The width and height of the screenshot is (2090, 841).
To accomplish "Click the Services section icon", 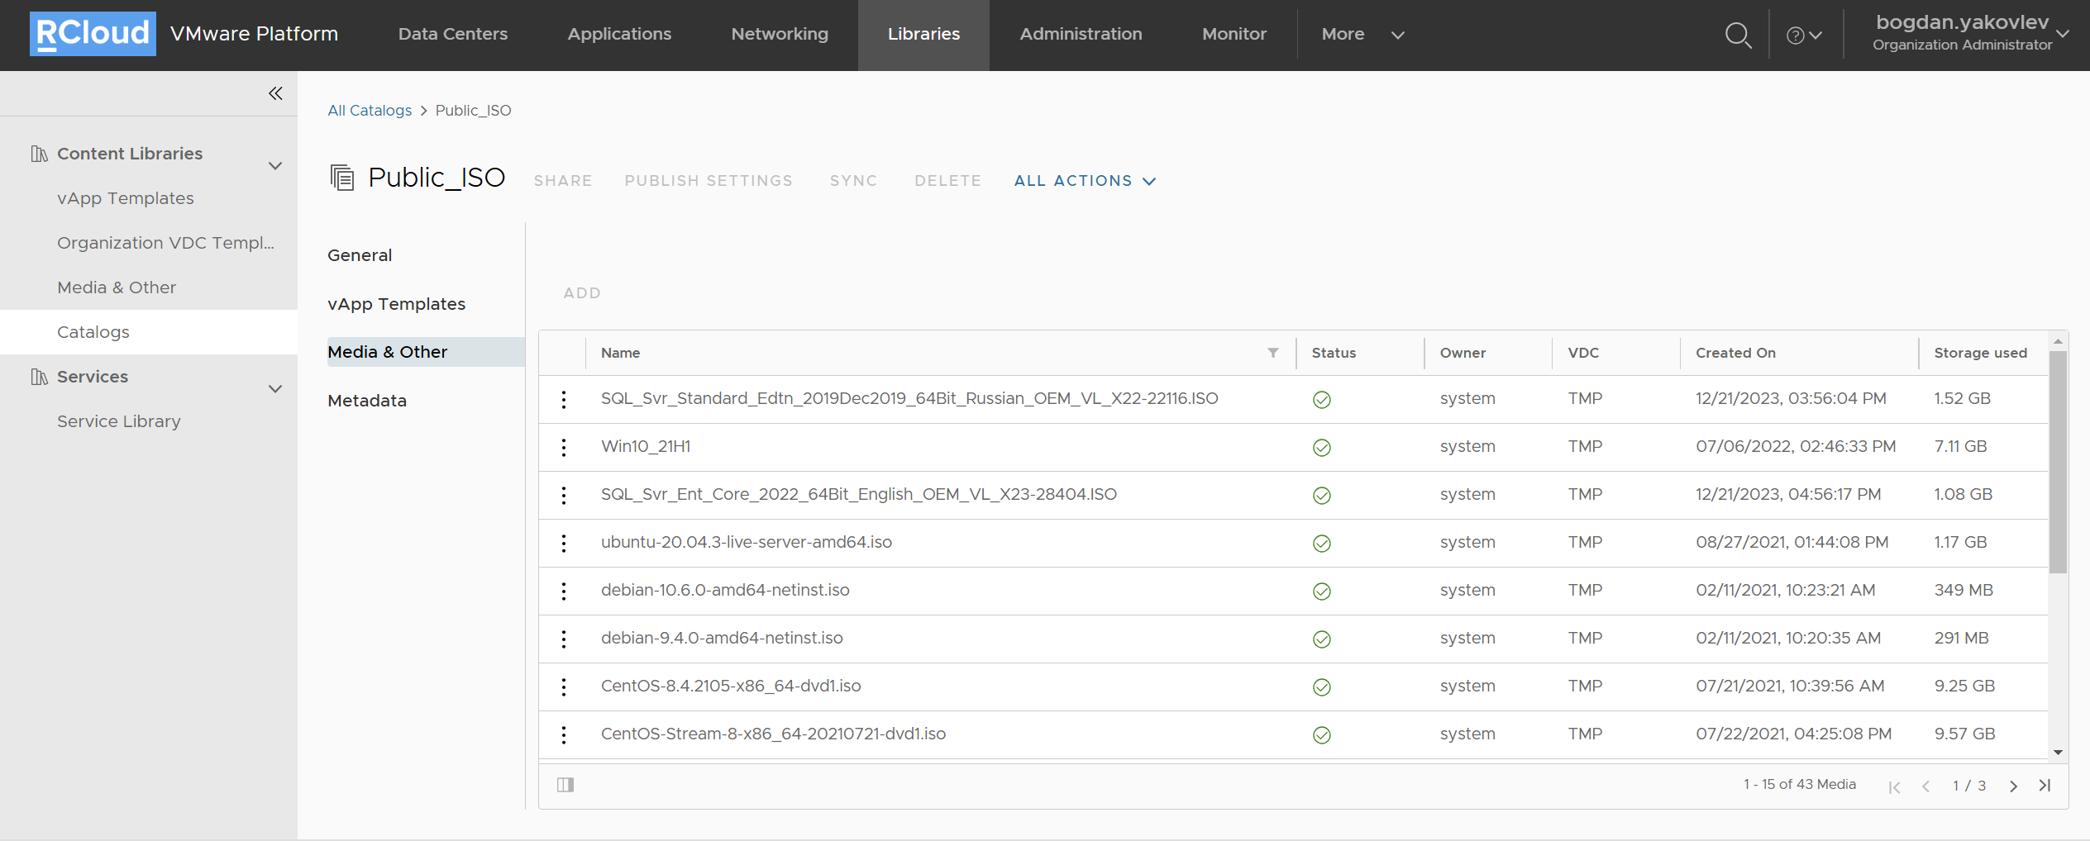I will tap(39, 377).
